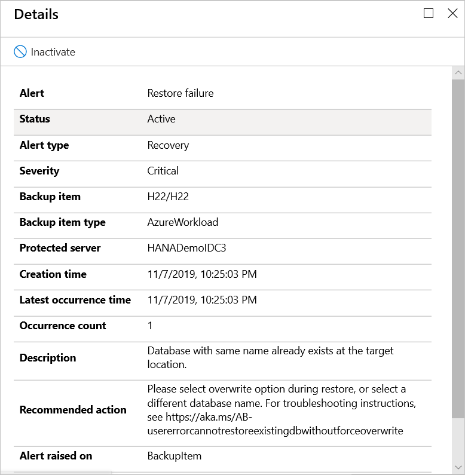465x475 pixels.
Task: Select the Status row showing Active
Action: tap(222, 119)
